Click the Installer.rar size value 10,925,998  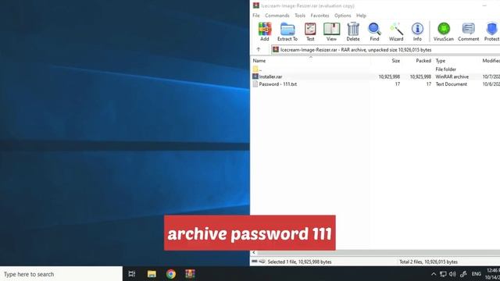tap(389, 76)
